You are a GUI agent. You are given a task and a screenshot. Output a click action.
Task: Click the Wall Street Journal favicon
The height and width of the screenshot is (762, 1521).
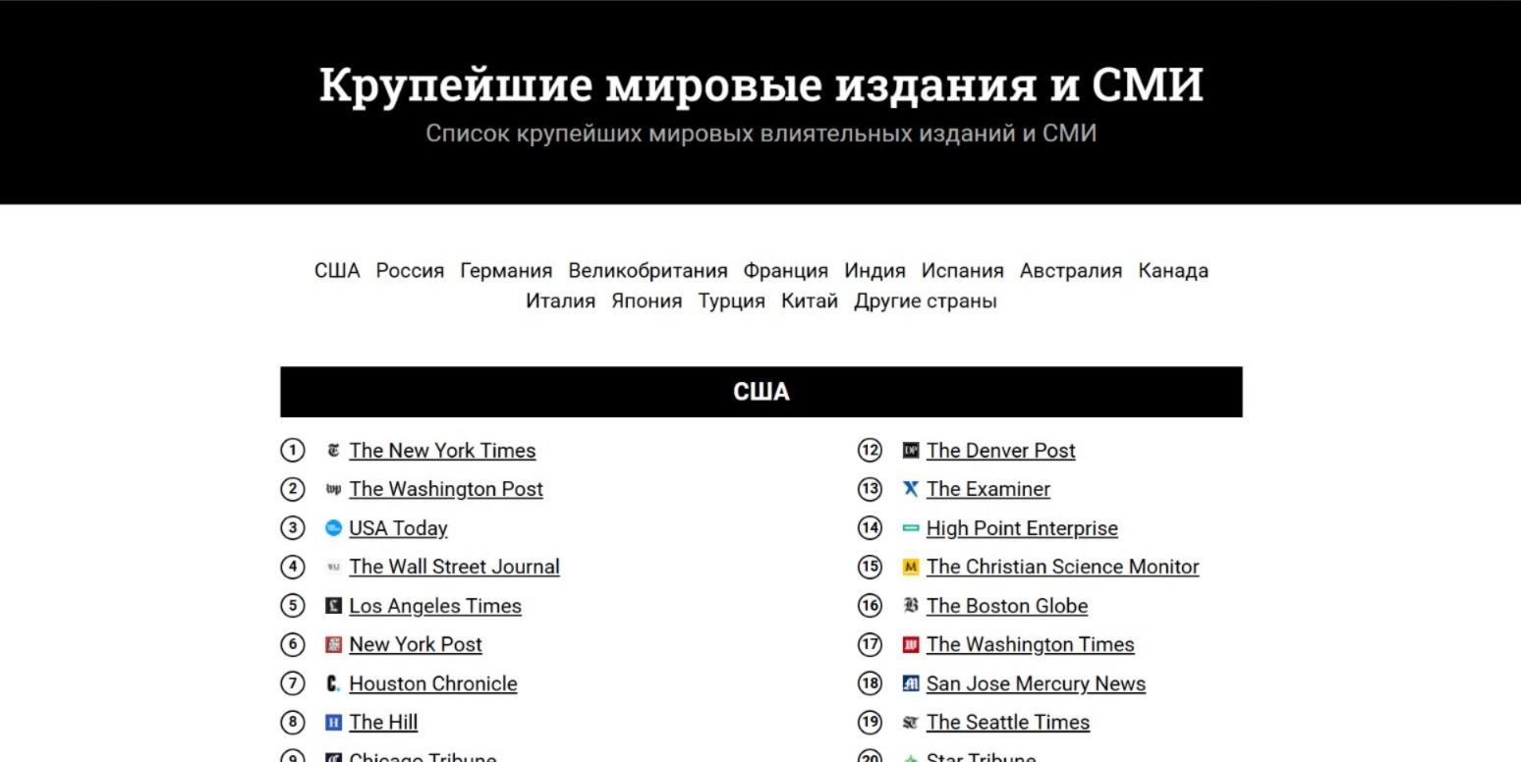(x=333, y=567)
